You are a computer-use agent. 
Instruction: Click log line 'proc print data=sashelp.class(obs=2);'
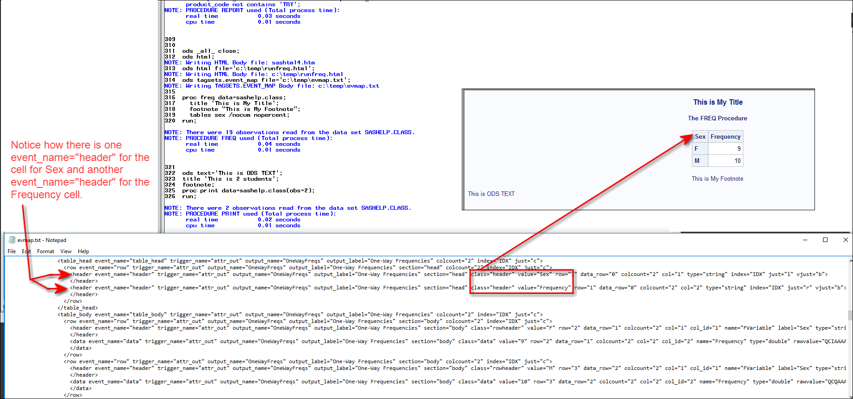(248, 191)
